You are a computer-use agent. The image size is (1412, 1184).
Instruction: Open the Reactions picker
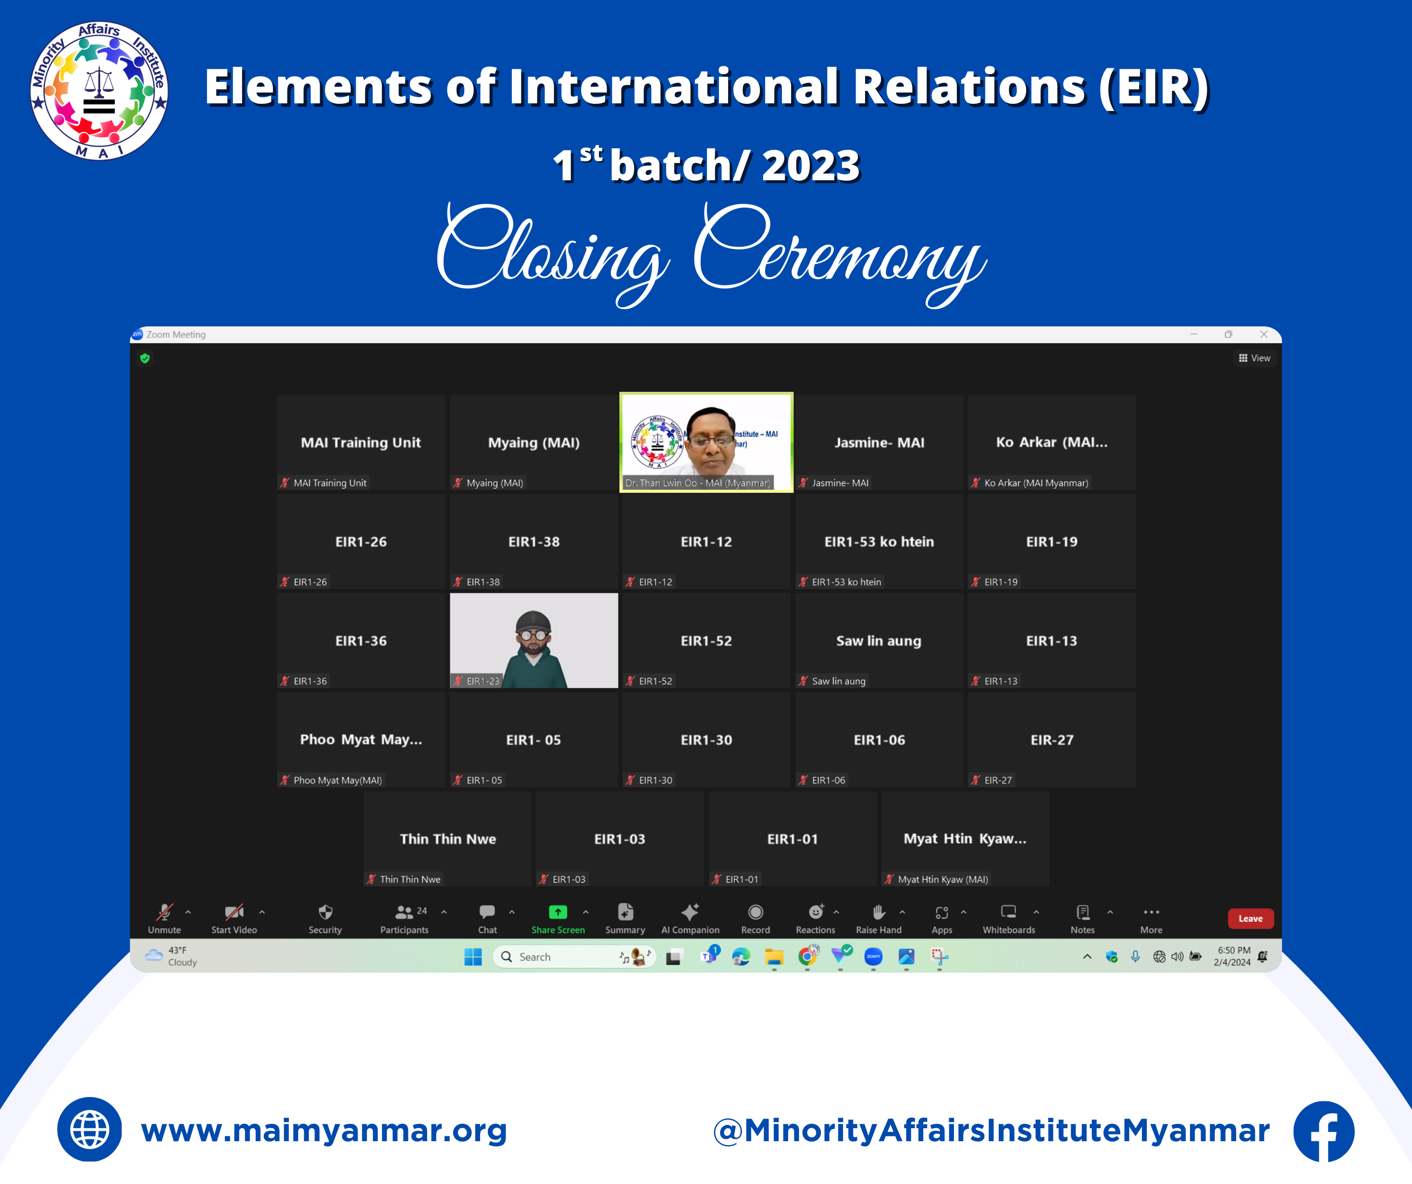coord(816,919)
